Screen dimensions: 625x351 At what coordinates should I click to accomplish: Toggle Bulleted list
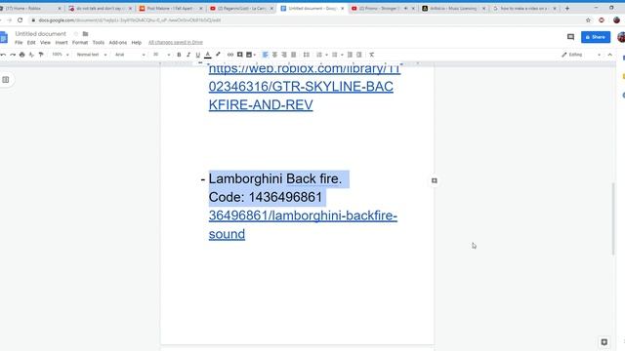coord(334,55)
